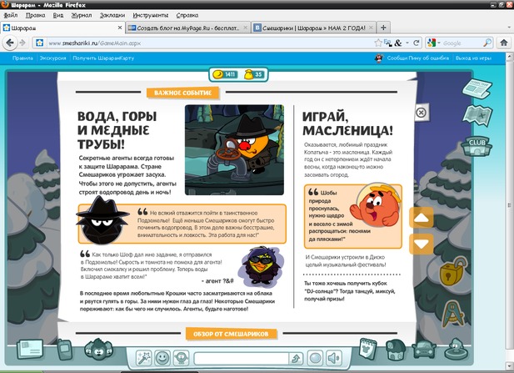Image resolution: width=514 pixels, height=373 pixels.
Task: Click the ОБЗОР ОТ СМЕШАРИКОВ orange heading
Action: click(x=231, y=334)
